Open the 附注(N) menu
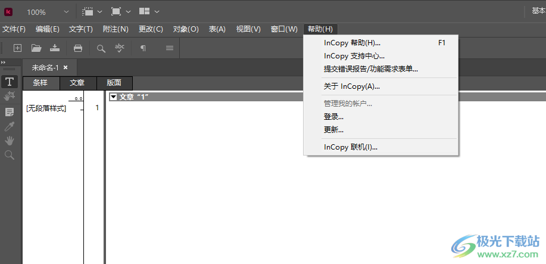 pos(116,29)
